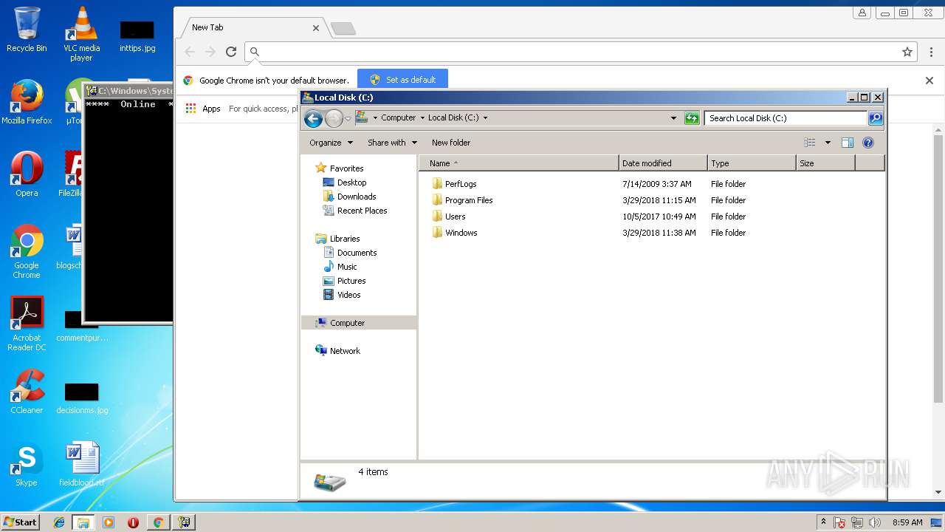Open CCleaner desktop shortcut

pyautogui.click(x=27, y=392)
